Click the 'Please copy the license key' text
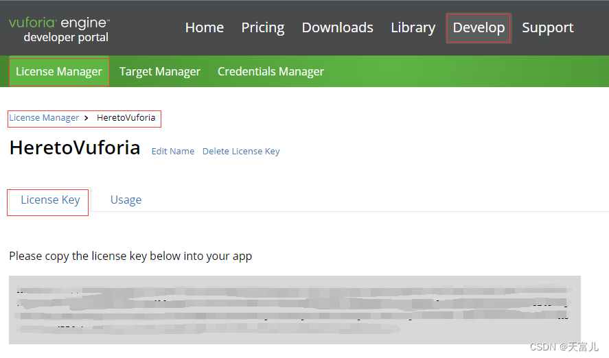The image size is (609, 358). coord(130,256)
